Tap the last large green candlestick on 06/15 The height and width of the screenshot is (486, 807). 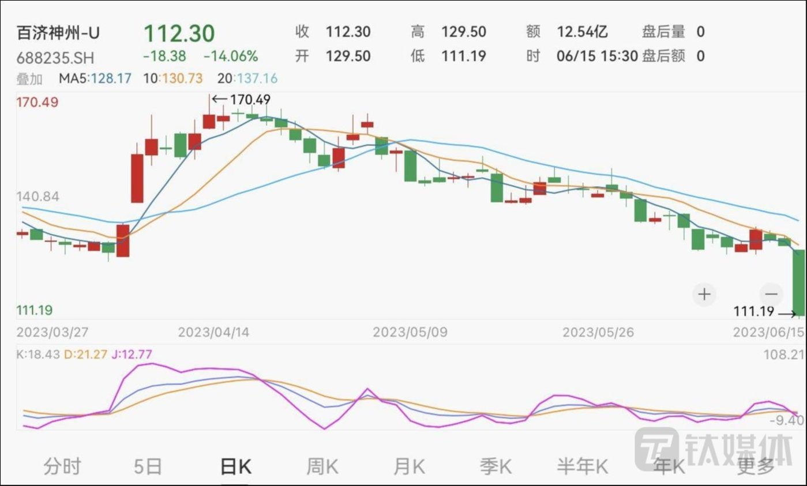pos(799,282)
